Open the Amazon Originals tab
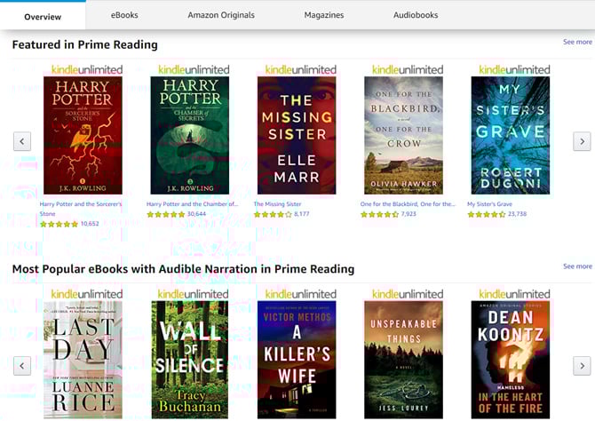 click(221, 15)
